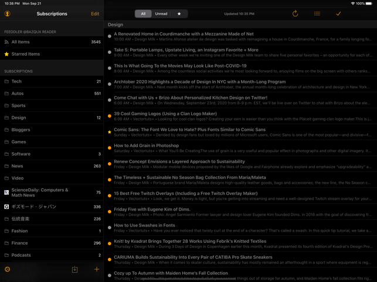This screenshot has width=377, height=282.
Task: Open the 伝統音楽 folder
Action: pos(52,219)
